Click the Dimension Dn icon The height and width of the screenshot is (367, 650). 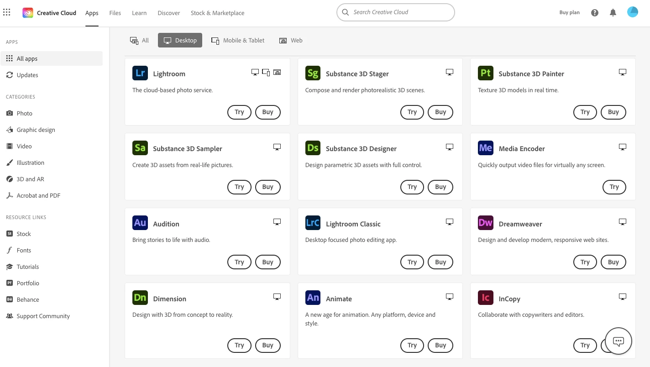point(140,298)
